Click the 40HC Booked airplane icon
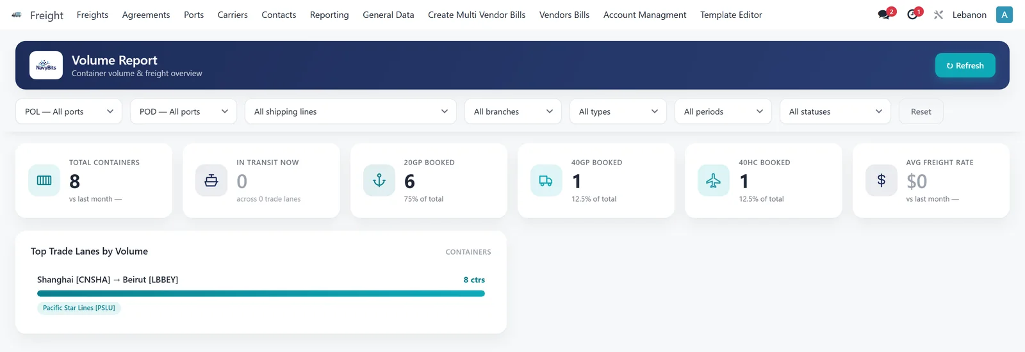 coord(714,180)
